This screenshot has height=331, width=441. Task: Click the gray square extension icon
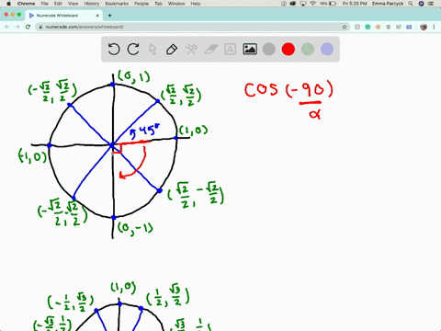click(x=357, y=27)
